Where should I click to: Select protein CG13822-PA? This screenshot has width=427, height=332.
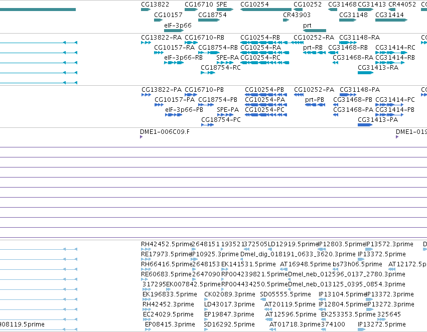(x=162, y=90)
